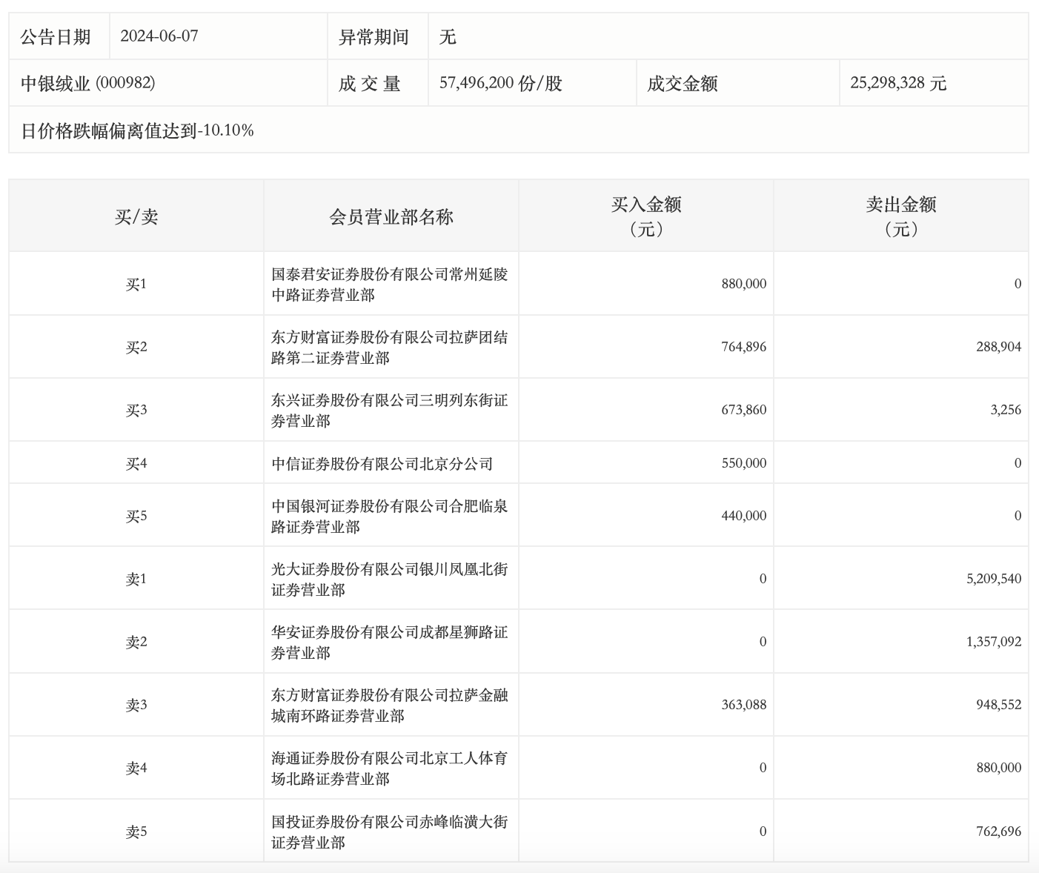
Task: Open 东方财富证券拉萨团结路第二 branch entry
Action: (x=389, y=348)
